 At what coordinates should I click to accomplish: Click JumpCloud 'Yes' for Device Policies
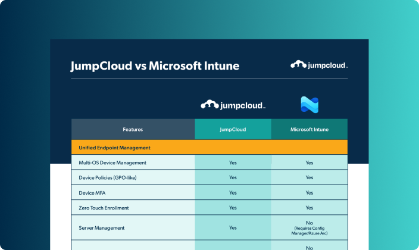coord(233,177)
